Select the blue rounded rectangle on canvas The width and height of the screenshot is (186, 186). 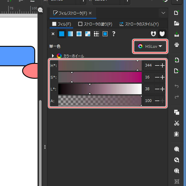(x=17, y=56)
